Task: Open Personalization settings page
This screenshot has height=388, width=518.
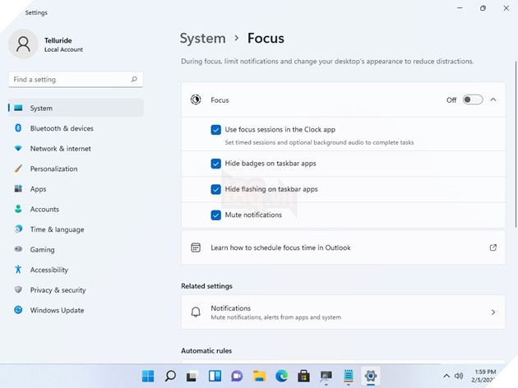Action: coord(76,169)
